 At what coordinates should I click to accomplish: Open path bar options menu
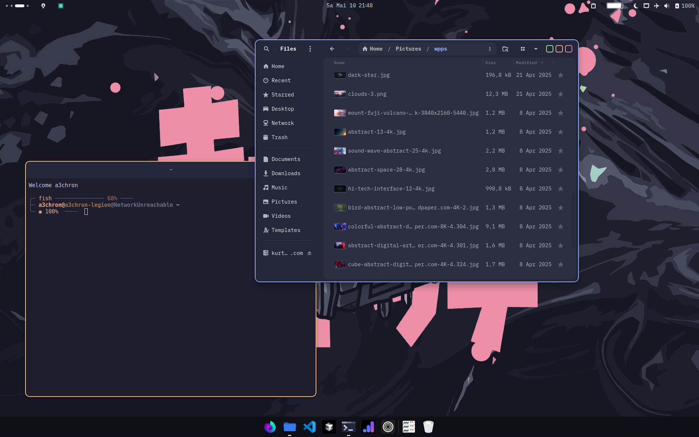point(490,49)
